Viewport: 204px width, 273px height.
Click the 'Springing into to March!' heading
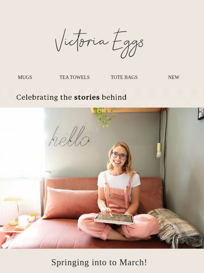99,262
